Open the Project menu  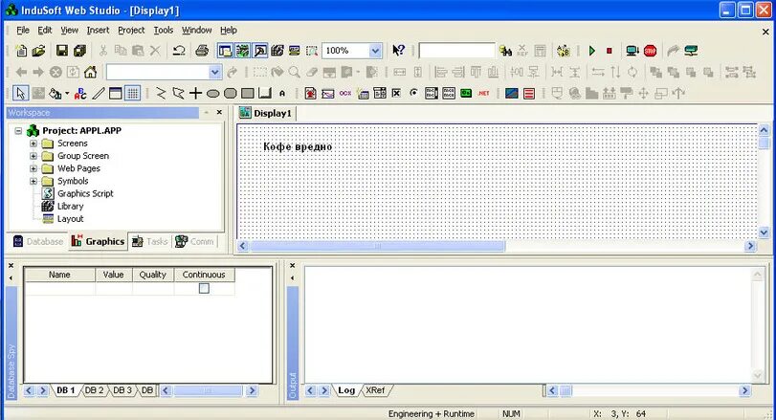pos(131,31)
